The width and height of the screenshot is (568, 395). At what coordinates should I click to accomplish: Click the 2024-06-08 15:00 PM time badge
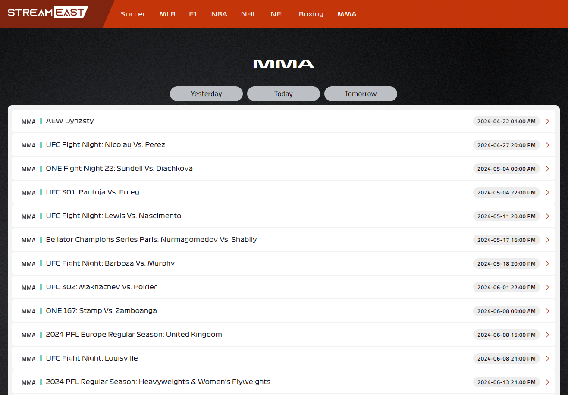click(x=506, y=335)
